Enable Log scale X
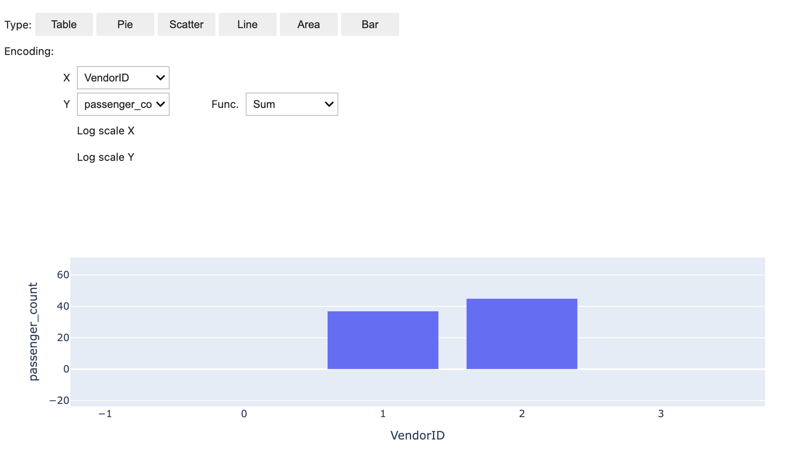This screenshot has height=449, width=785. click(106, 131)
